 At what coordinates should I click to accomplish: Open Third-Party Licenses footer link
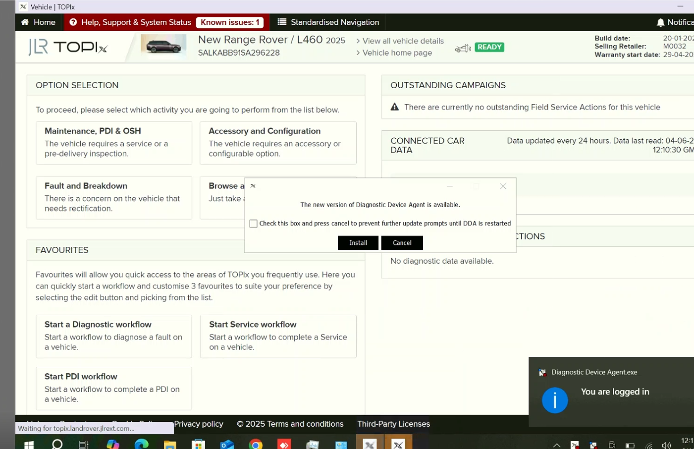(x=394, y=424)
